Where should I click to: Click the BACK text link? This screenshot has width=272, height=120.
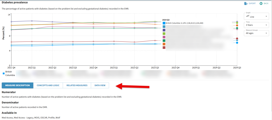click(266, 3)
